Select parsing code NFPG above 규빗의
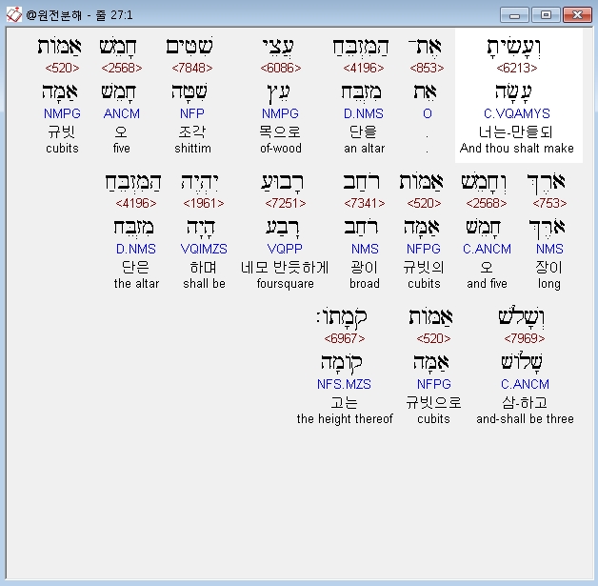Screen dimensions: 598x586 click(424, 249)
